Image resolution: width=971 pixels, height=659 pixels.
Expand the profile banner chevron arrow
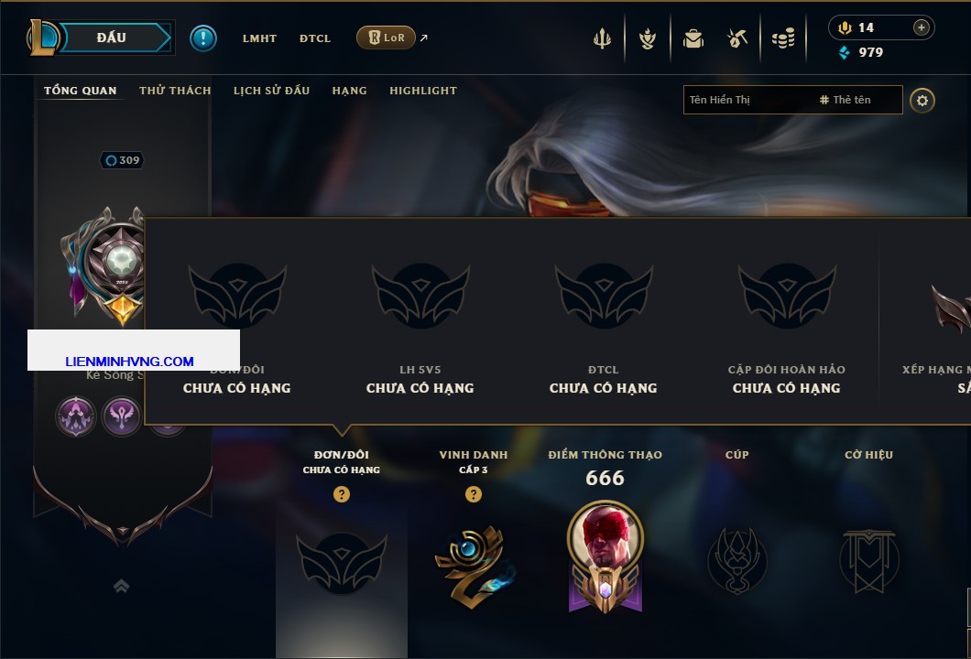[121, 586]
